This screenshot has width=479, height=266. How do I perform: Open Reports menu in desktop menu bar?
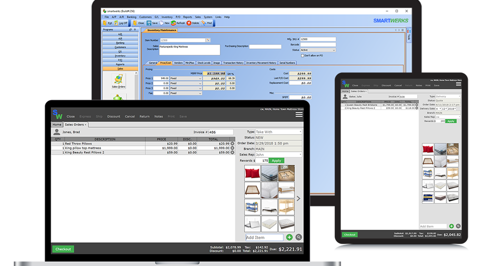(x=188, y=17)
